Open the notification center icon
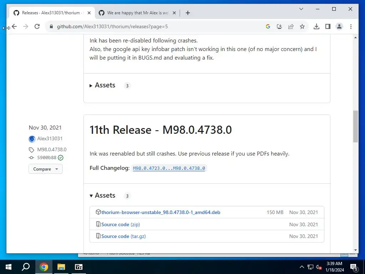Screen dimensions: 365x274 tap(354, 267)
